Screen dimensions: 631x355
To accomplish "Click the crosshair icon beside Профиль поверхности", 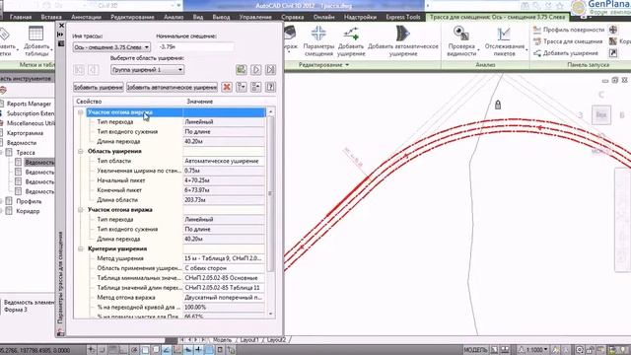I will coord(613,30).
